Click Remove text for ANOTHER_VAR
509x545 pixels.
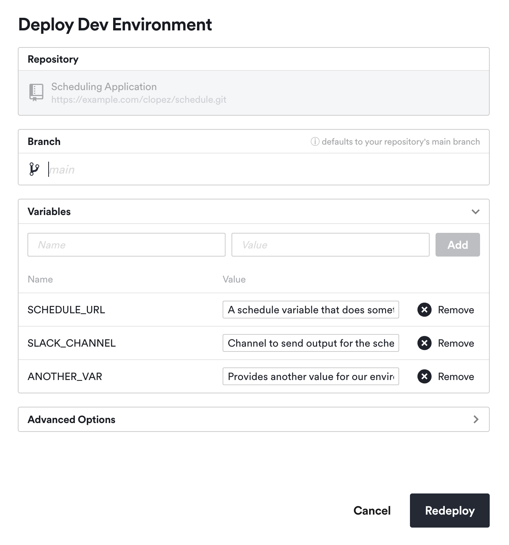tap(456, 376)
